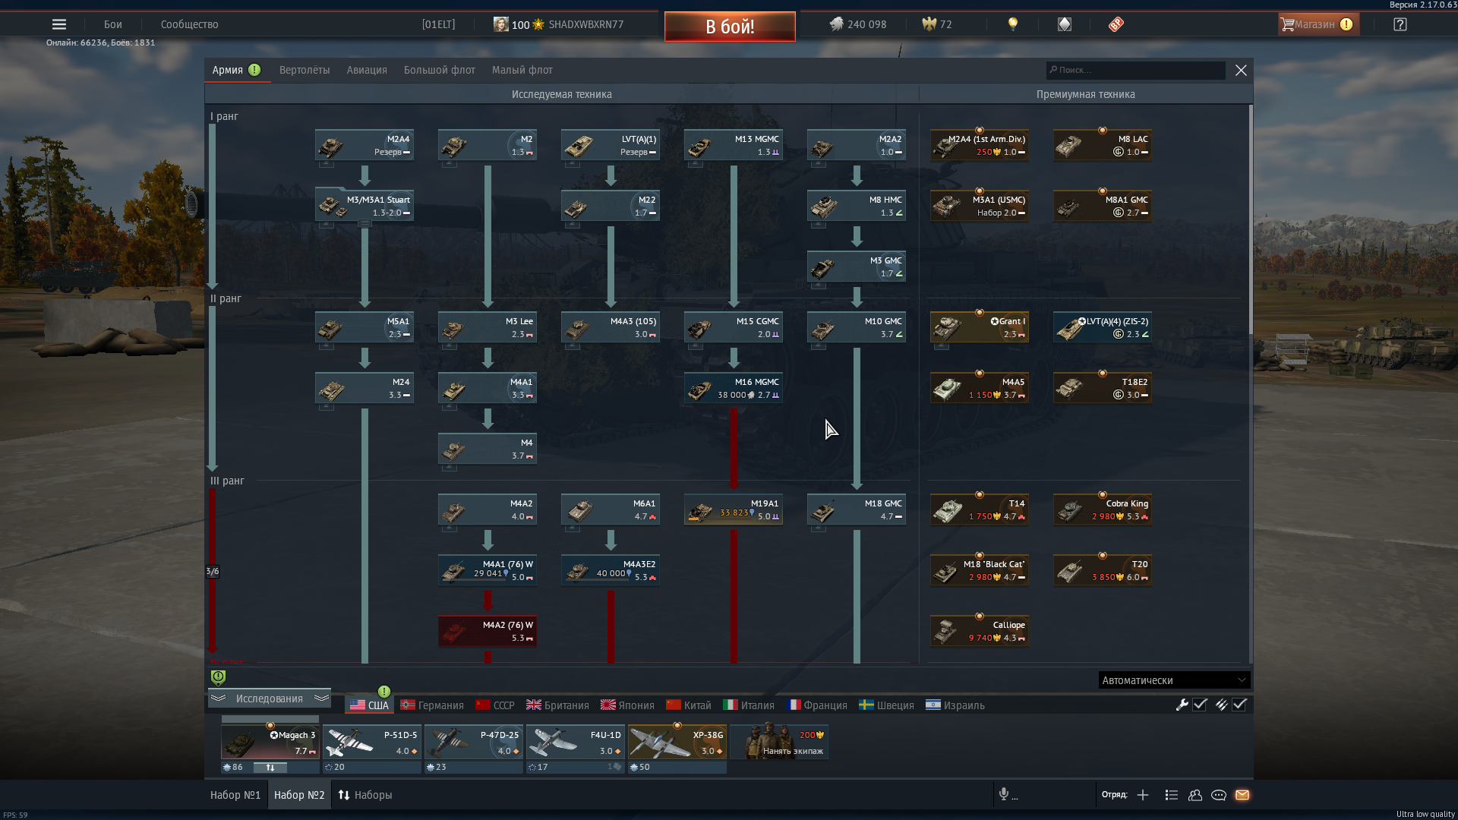Viewport: 1458px width, 820px height.
Task: Select the США nation tab
Action: (369, 705)
